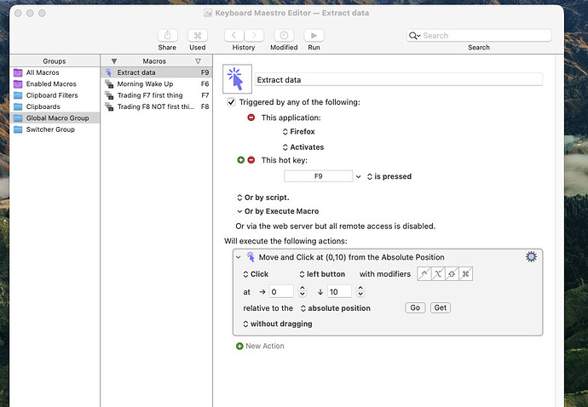Collapse Or by Execute Macro
The width and height of the screenshot is (588, 407).
[239, 211]
